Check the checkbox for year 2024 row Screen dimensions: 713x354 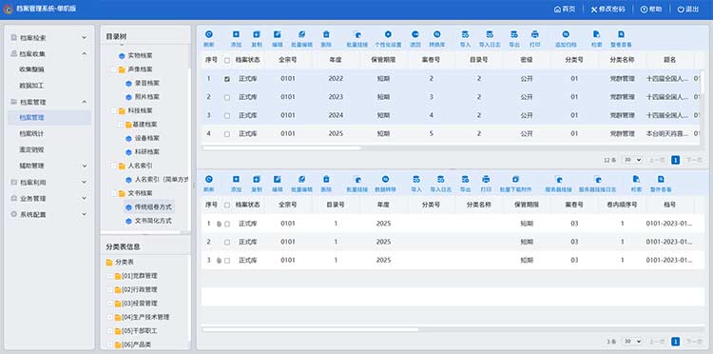click(x=227, y=115)
